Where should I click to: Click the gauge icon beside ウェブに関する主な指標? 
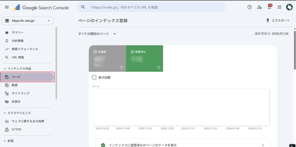(7, 121)
